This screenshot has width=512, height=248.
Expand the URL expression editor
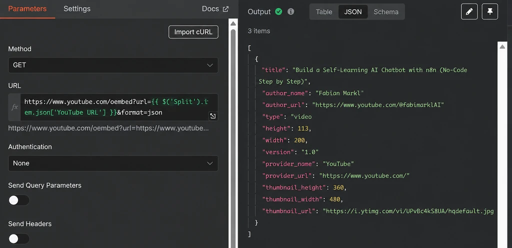pos(212,116)
